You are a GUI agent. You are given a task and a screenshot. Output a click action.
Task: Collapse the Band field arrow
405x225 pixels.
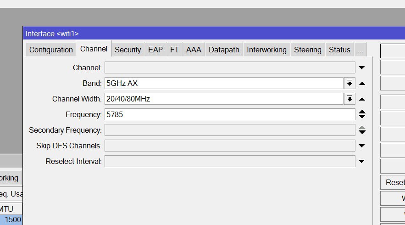click(x=362, y=84)
